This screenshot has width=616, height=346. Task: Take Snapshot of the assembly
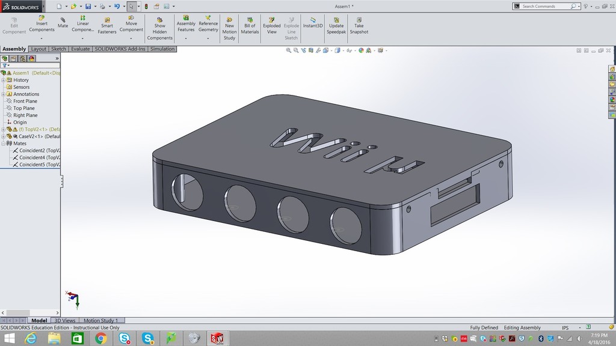coord(359,25)
